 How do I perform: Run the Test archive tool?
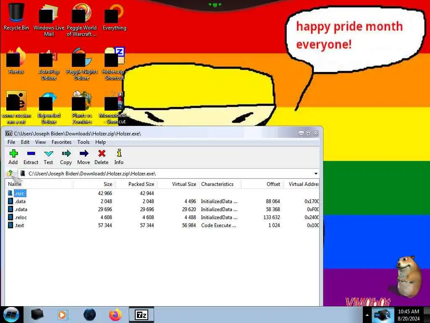pos(48,157)
